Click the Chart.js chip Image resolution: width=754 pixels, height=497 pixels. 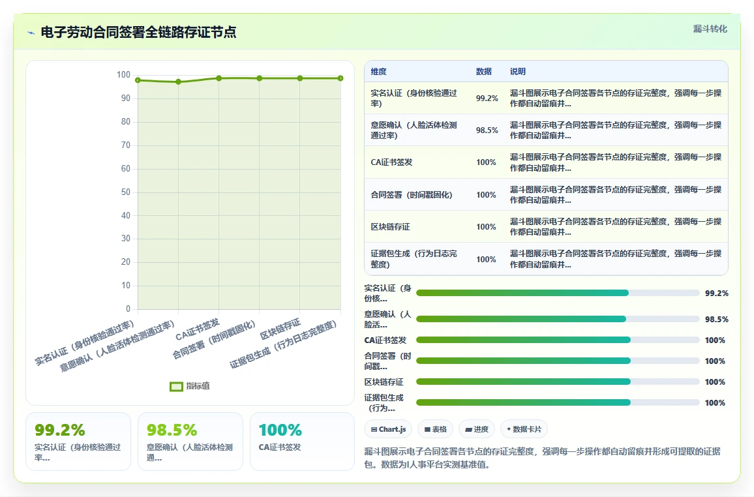[x=389, y=429]
